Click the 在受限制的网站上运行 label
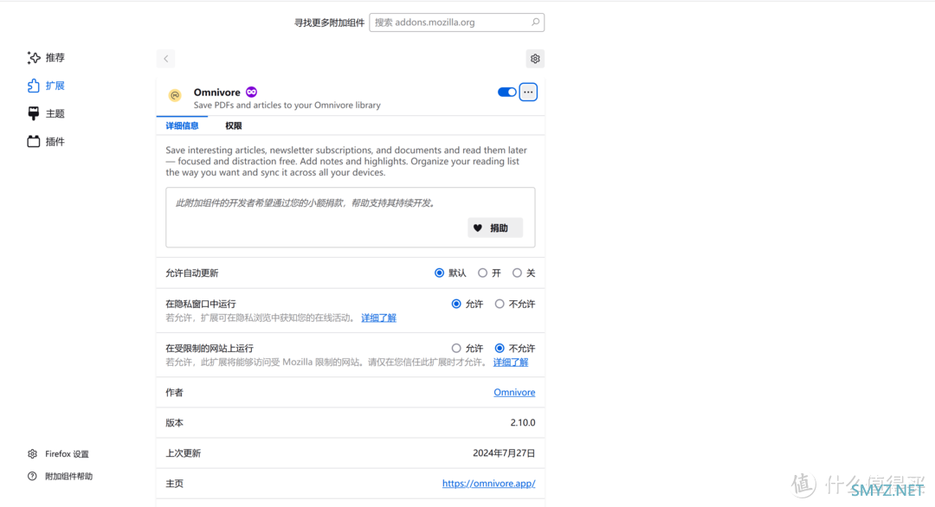The width and height of the screenshot is (935, 507). 210,348
